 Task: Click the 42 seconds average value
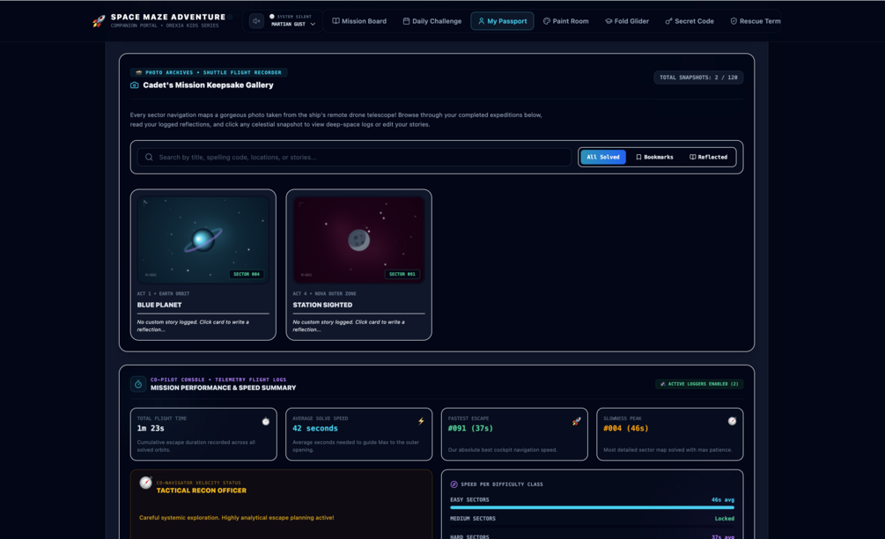(x=315, y=428)
